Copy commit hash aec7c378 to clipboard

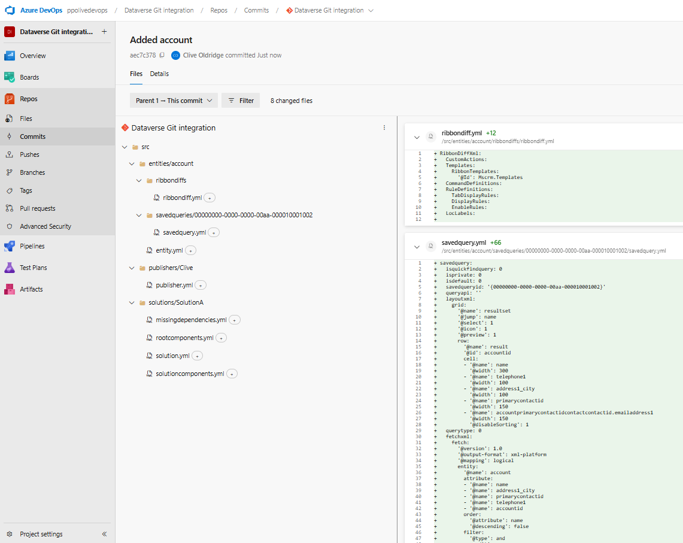(162, 55)
